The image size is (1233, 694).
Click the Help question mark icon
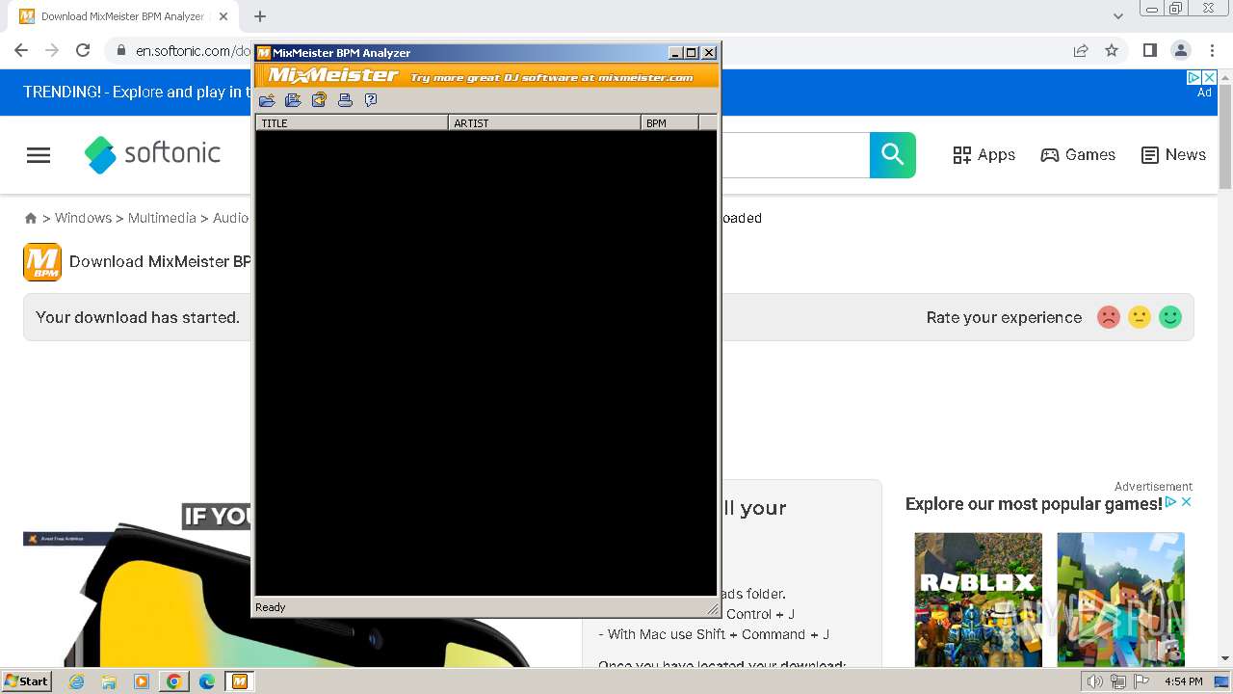pos(371,100)
